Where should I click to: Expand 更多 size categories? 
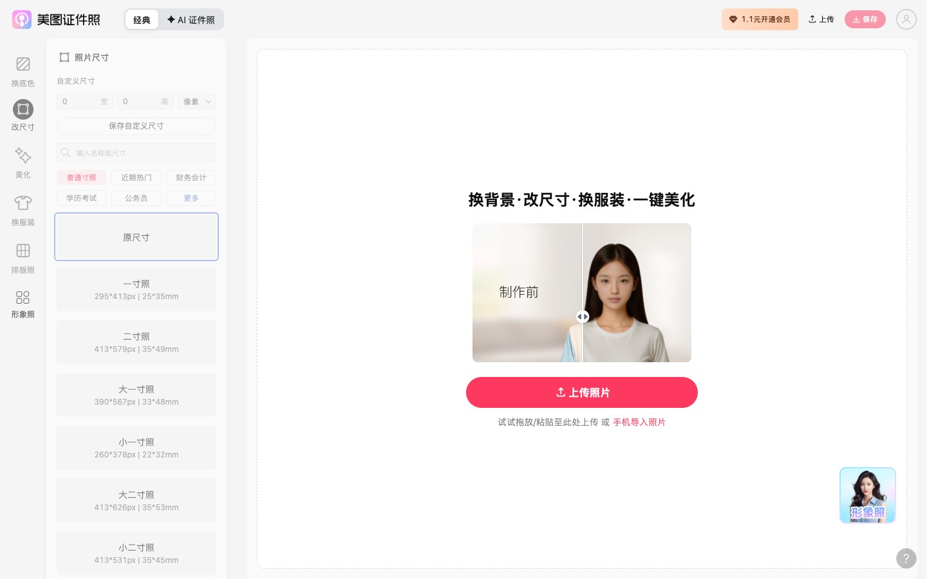pos(191,198)
